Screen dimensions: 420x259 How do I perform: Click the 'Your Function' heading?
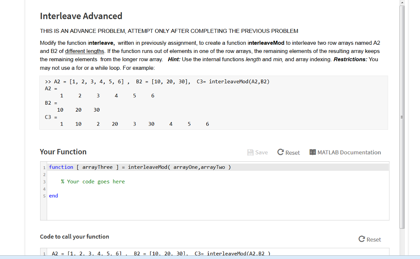[x=63, y=152]
